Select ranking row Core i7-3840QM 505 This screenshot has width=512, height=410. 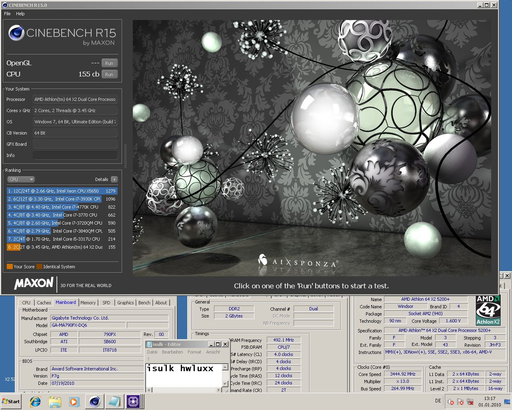(62, 231)
